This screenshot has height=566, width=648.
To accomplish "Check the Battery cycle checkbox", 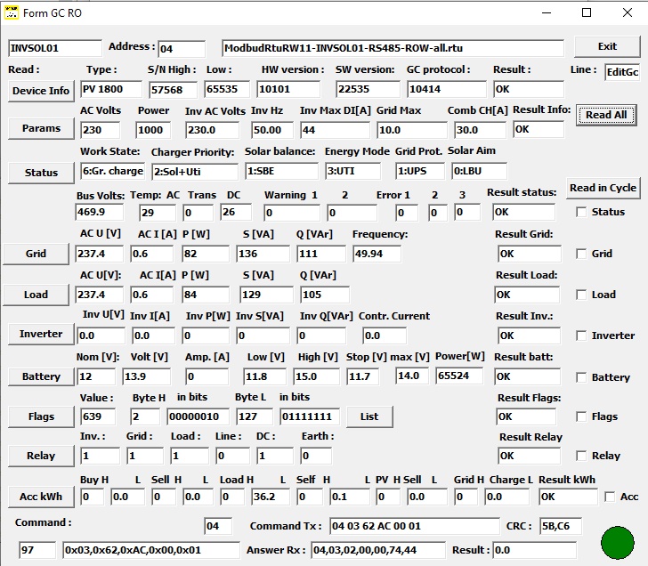I will click(x=582, y=377).
